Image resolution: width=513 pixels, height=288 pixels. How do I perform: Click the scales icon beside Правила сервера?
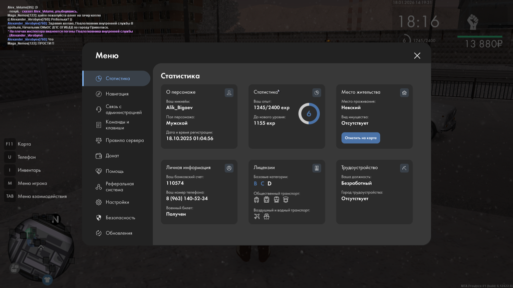tap(99, 140)
